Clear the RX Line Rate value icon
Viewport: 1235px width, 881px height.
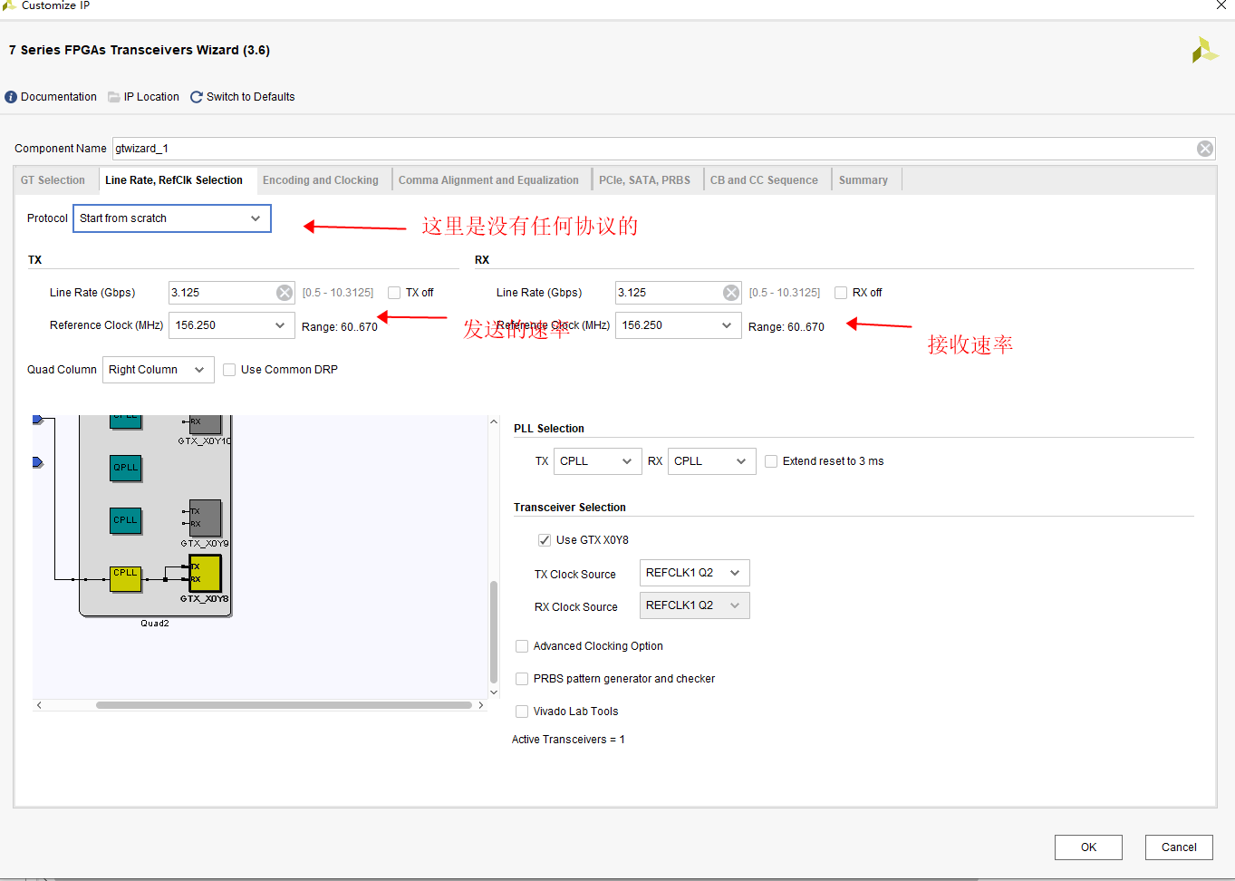(731, 293)
